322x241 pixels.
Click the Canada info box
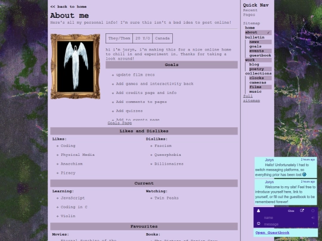[162, 38]
